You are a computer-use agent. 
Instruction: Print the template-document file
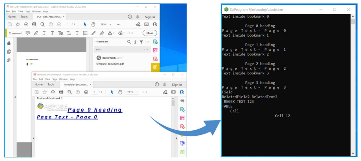pos(61,92)
